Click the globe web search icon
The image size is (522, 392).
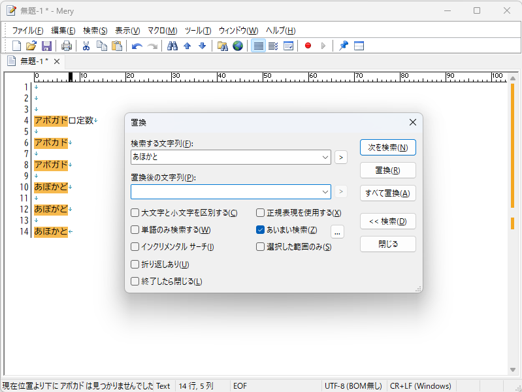[x=238, y=46]
